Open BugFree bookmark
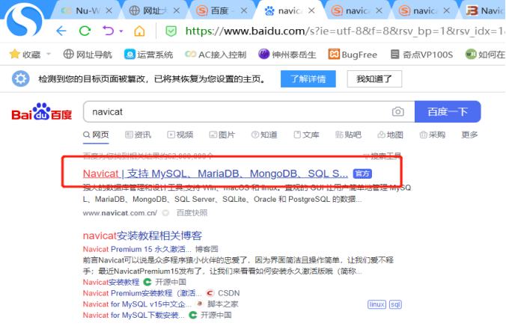 [x=353, y=55]
